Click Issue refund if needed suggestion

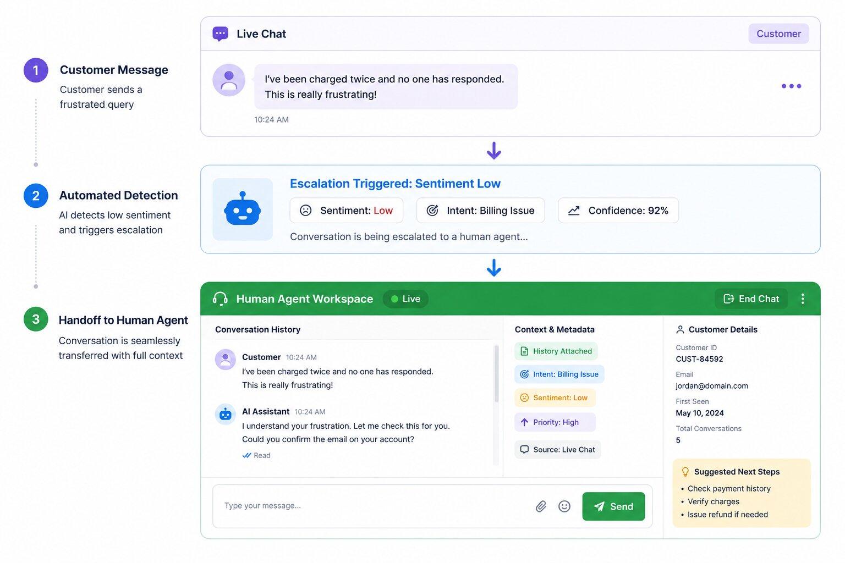point(728,515)
